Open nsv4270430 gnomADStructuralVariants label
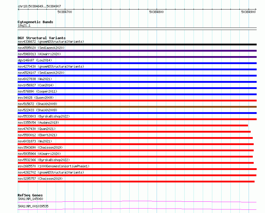Viewport: 265px width, 213px height. click(51, 66)
